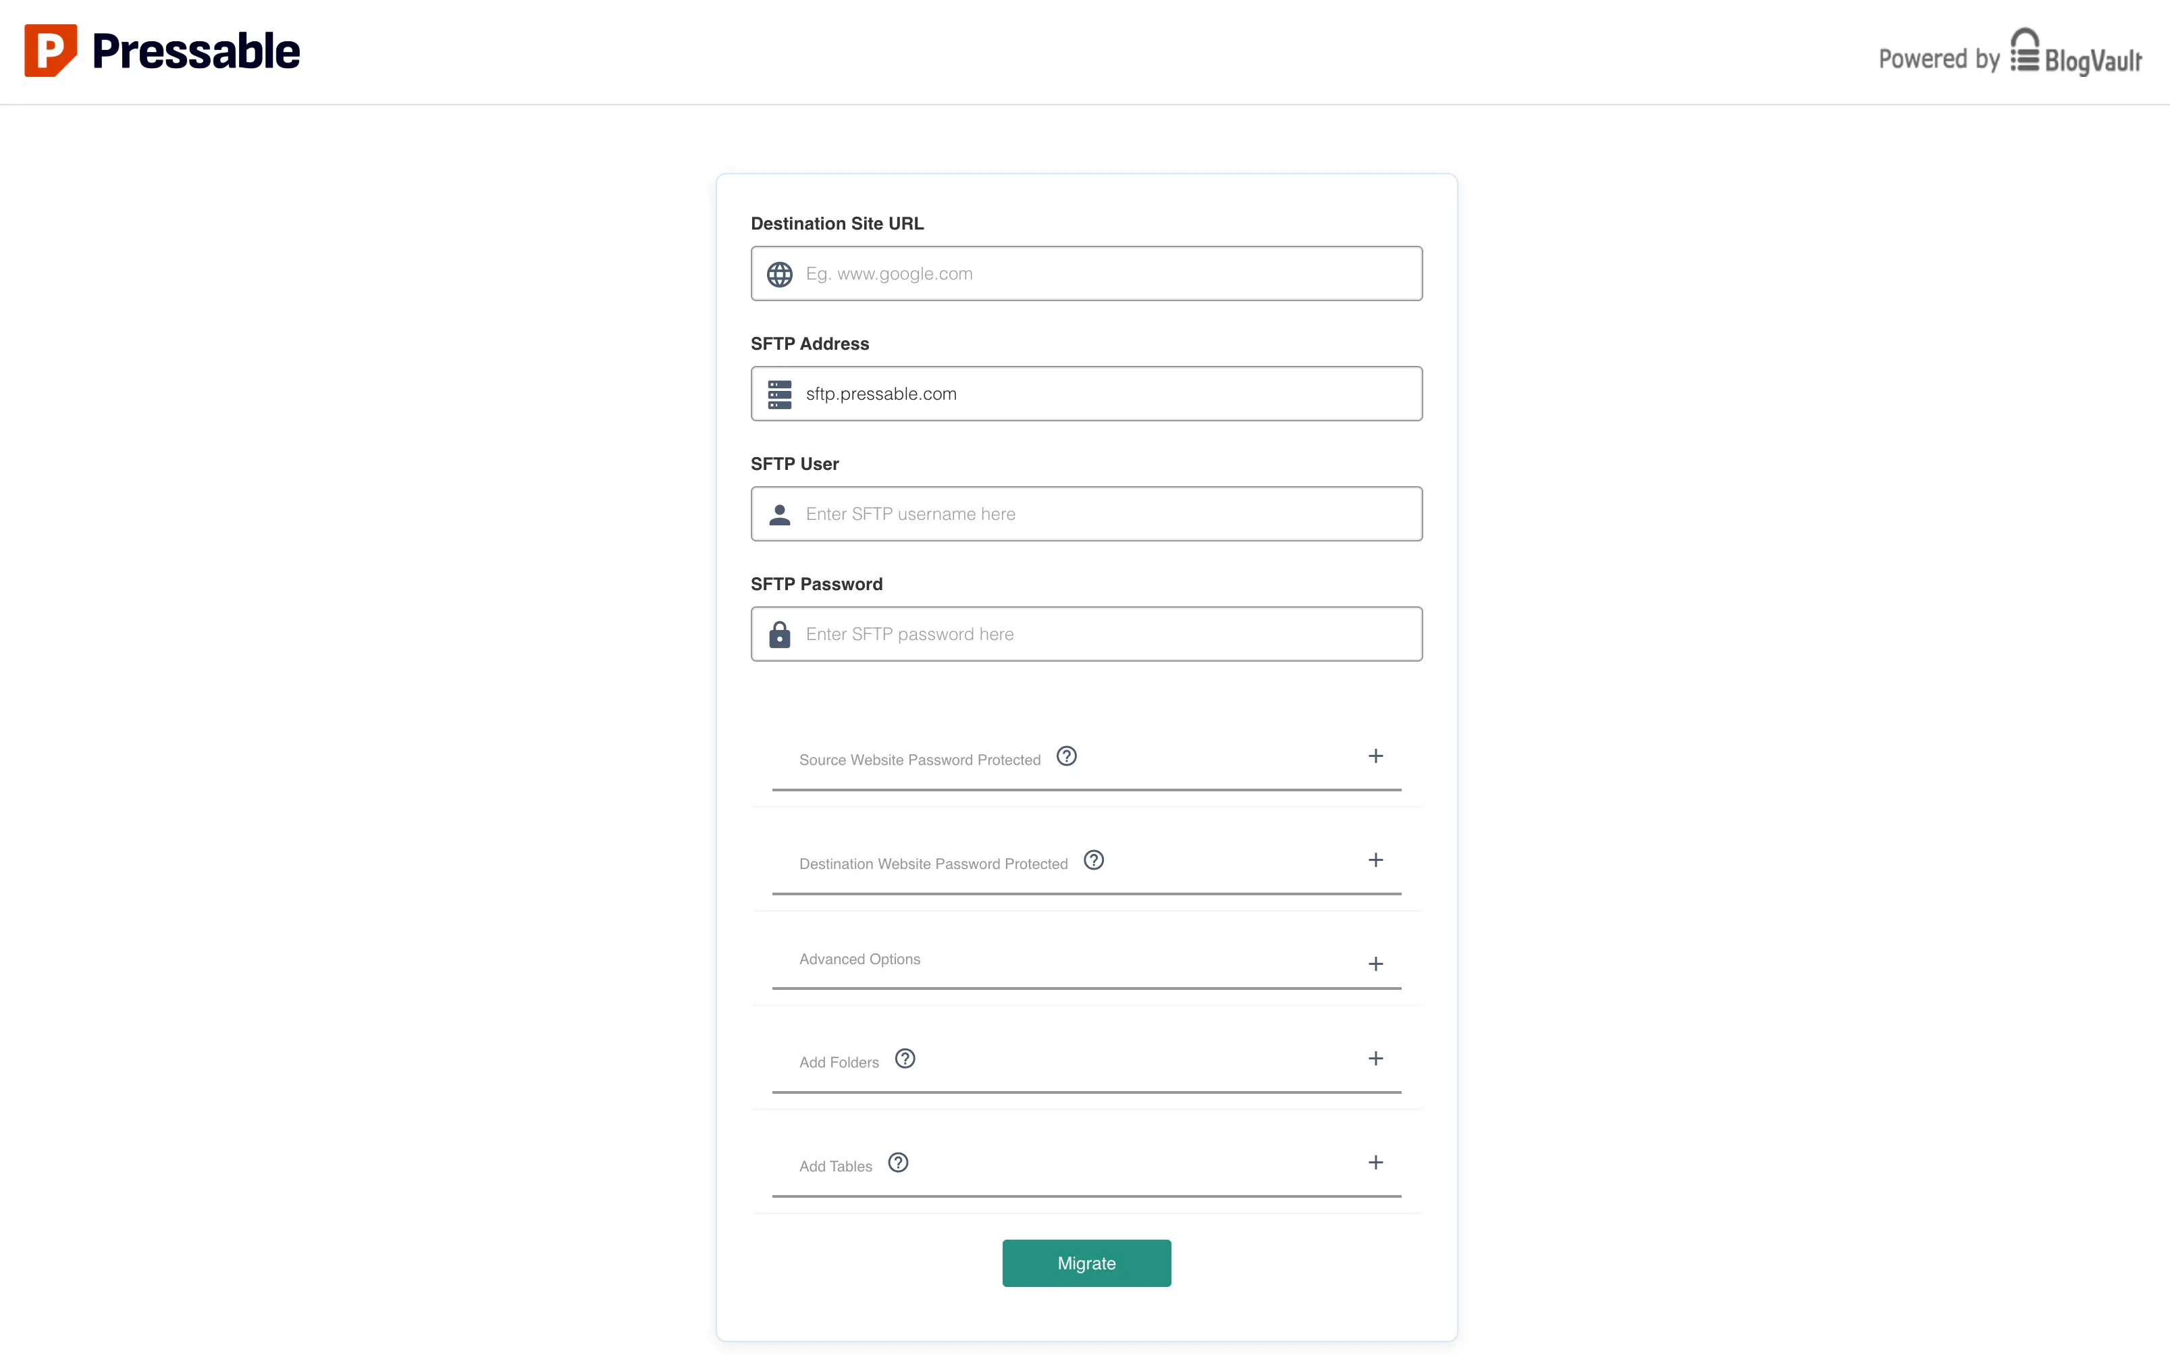Viewport: 2170px width, 1372px height.
Task: Click the server icon beside sftp.pressable.com
Action: click(x=780, y=393)
